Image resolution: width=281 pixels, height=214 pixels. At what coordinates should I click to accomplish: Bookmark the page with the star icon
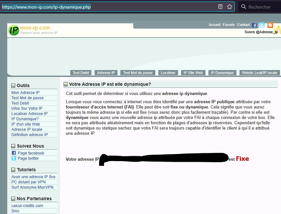(230, 7)
